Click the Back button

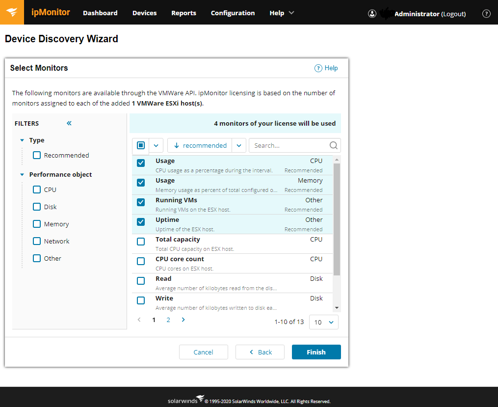[260, 352]
